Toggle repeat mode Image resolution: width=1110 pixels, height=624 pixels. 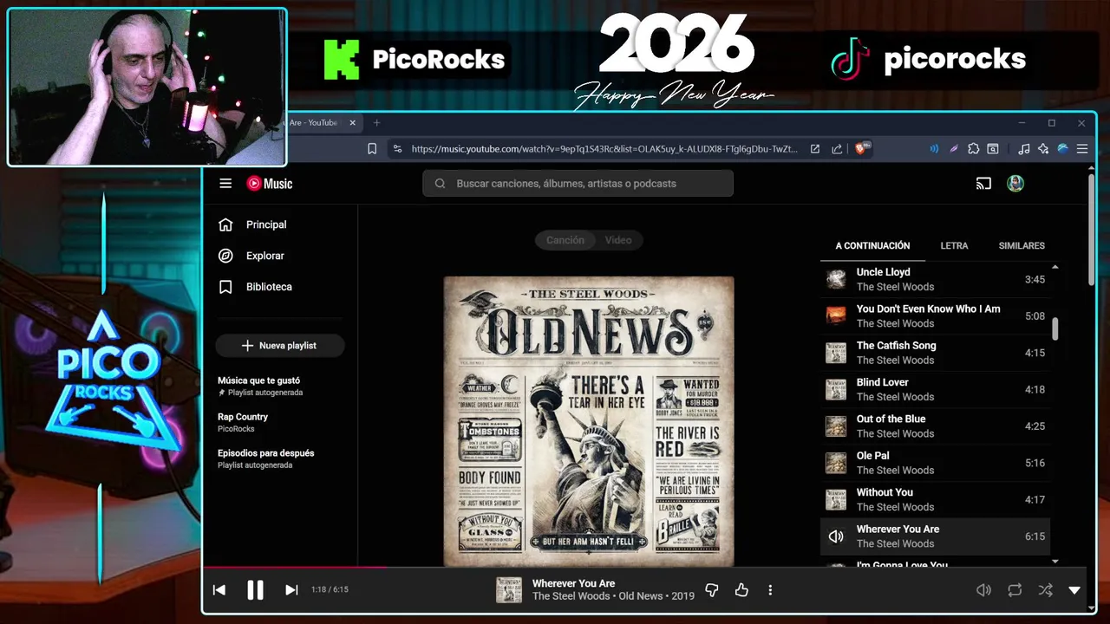[1015, 590]
